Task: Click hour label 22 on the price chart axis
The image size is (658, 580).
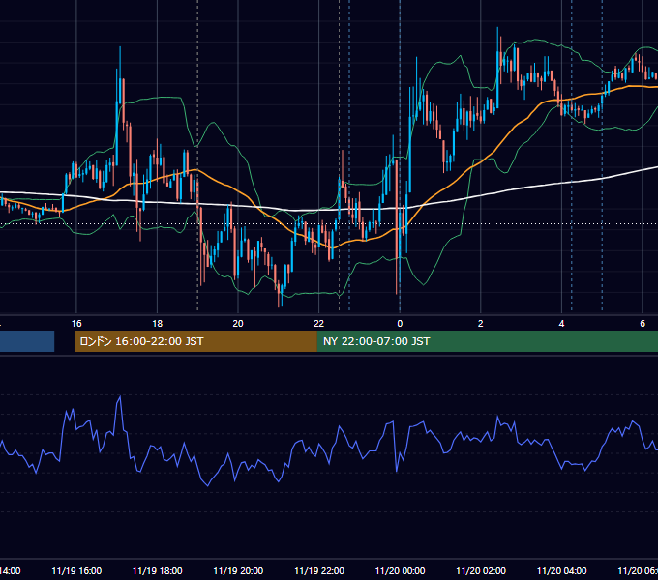Action: (319, 324)
